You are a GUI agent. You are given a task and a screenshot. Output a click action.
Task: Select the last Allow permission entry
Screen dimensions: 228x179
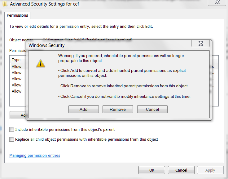point(17,91)
